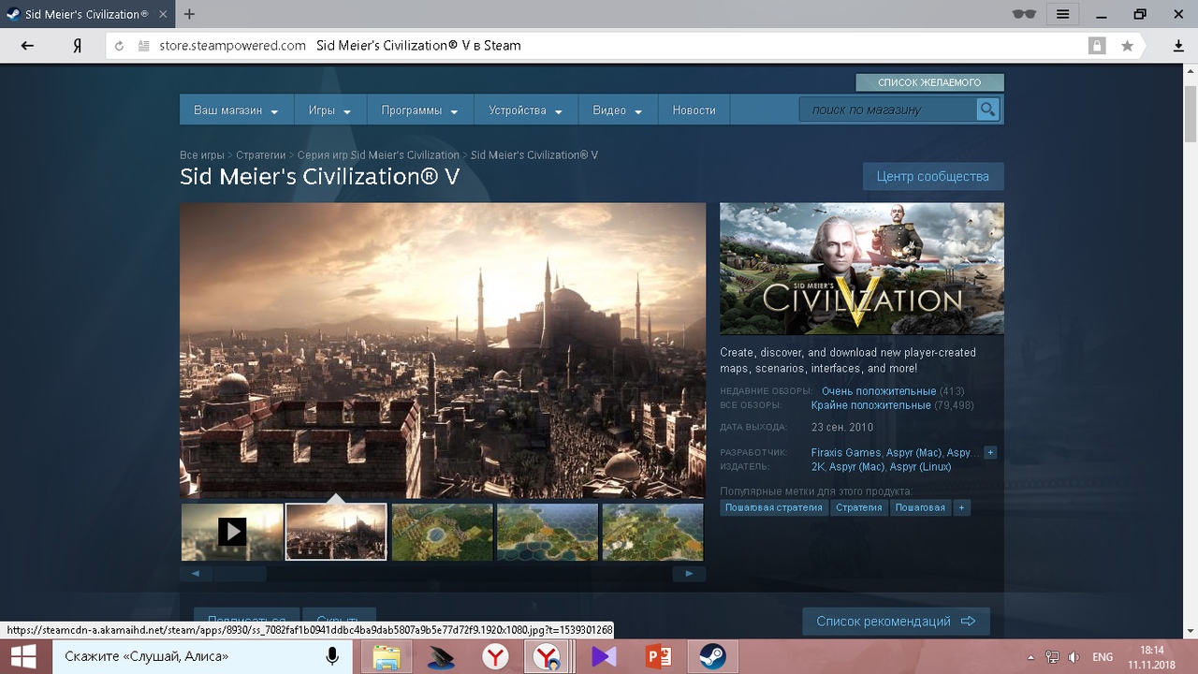Open a new browser tab
Viewport: 1198px width, 674px height.
[189, 14]
